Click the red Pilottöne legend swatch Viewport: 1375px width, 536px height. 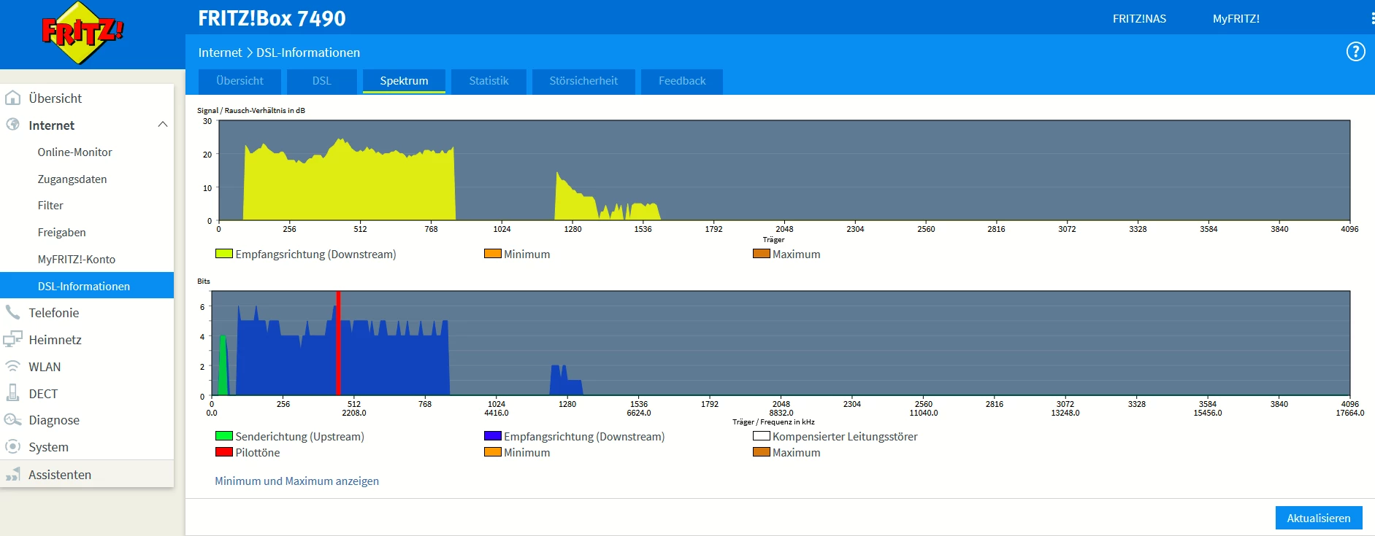pyautogui.click(x=223, y=452)
